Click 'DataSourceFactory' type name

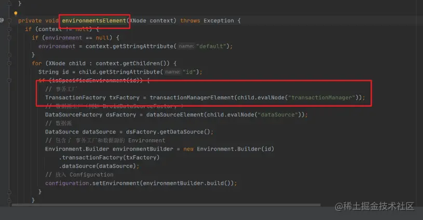click(x=74, y=115)
